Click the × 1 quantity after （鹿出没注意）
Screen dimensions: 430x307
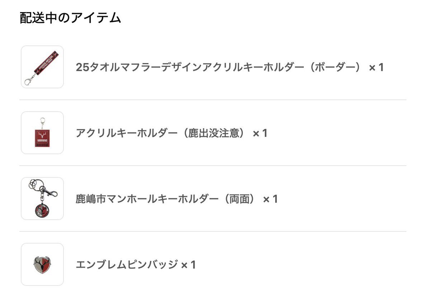point(260,133)
